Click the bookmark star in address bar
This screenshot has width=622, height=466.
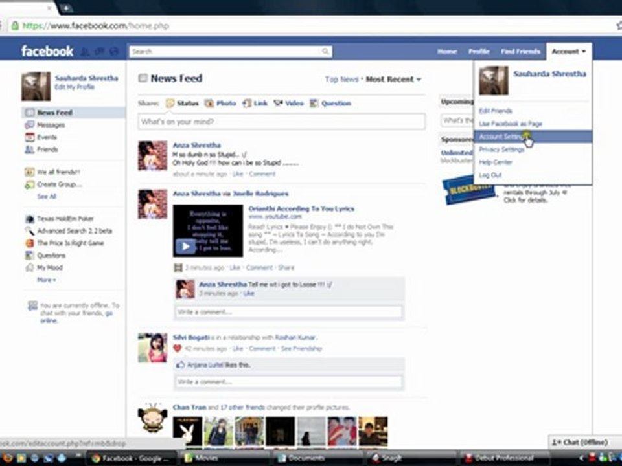coord(619,26)
